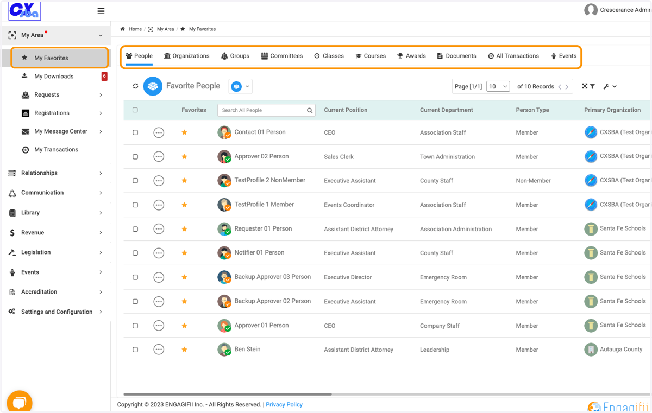The width and height of the screenshot is (652, 413).
Task: Click Autauga County organization icon
Action: pos(591,350)
